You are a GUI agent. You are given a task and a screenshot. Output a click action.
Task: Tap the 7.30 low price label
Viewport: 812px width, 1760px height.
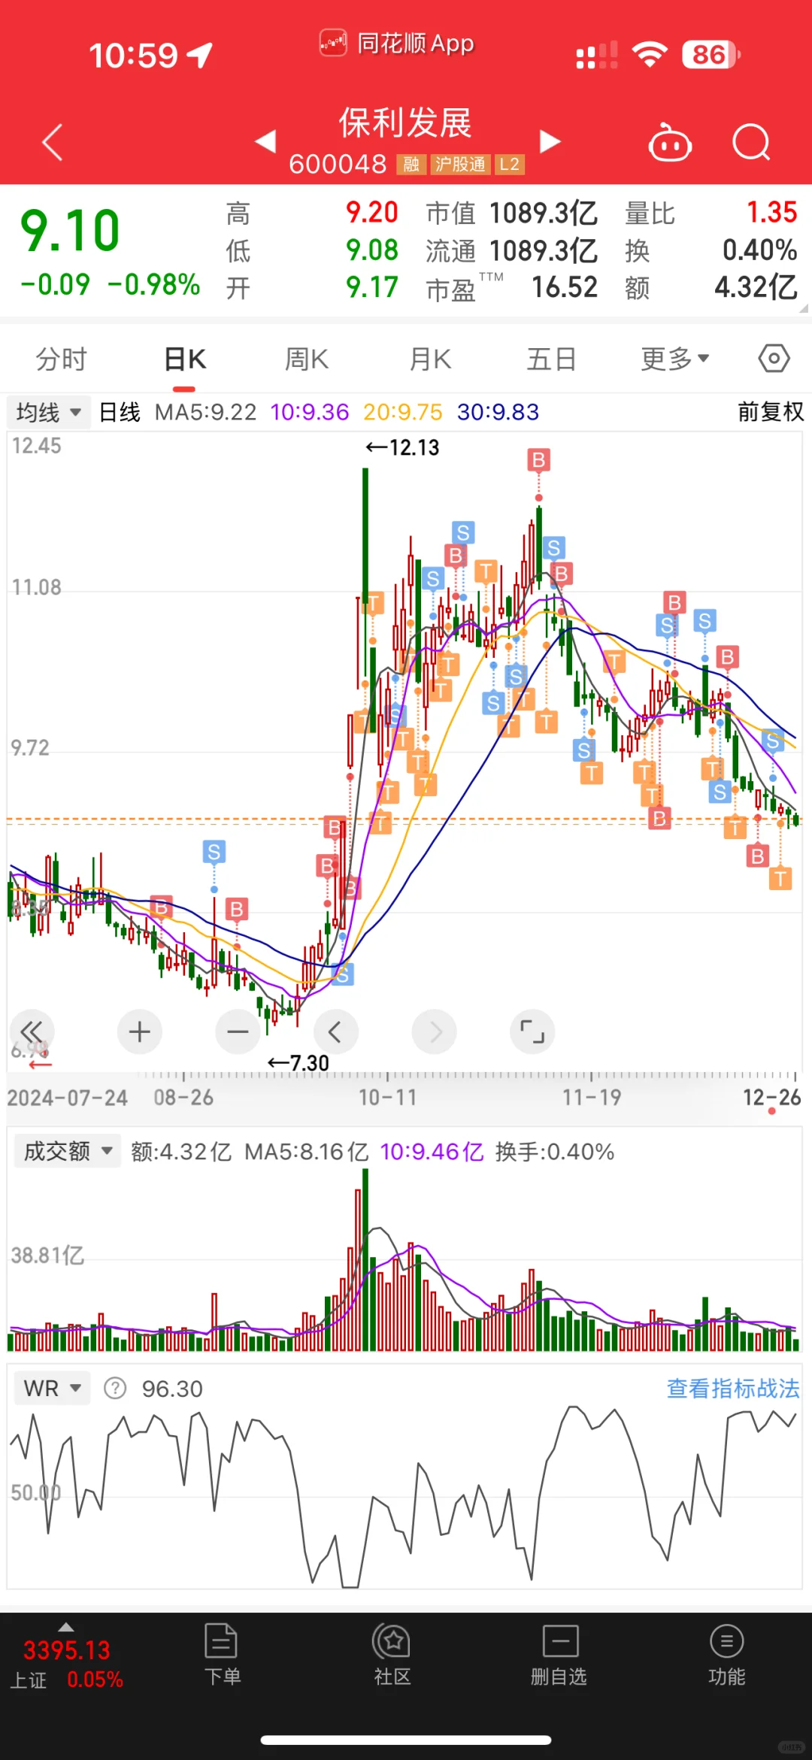pos(298,1062)
